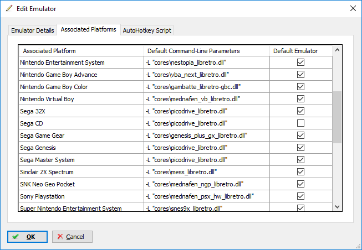Edit the Sega 32X picodrive parameter cell
Viewport: 362px width, 250px height.
(x=207, y=111)
